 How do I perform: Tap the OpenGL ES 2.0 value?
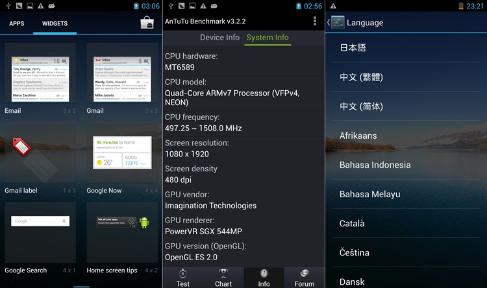[191, 257]
